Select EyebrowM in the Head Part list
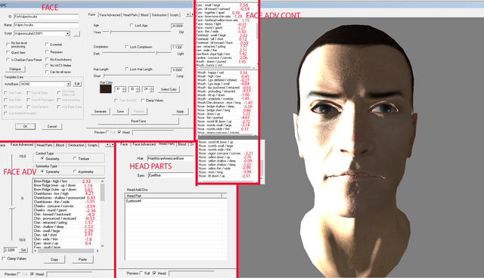The image size is (484, 278). [134, 201]
